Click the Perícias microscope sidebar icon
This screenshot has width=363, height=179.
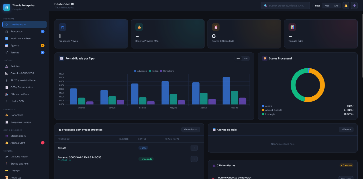pos(7,66)
